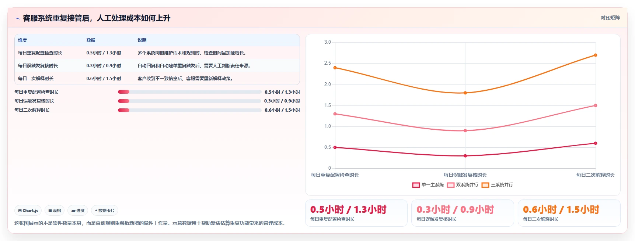Click the 单一主系统 point above 每日重复配置检查时长
Viewport: 635px width, 241px height.
coord(335,147)
